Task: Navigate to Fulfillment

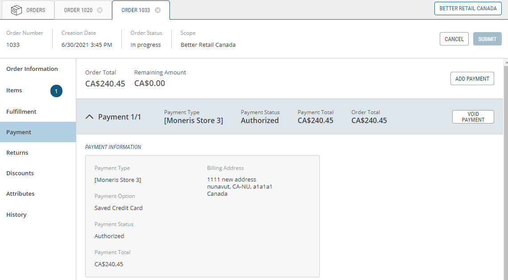Action: pyautogui.click(x=21, y=111)
